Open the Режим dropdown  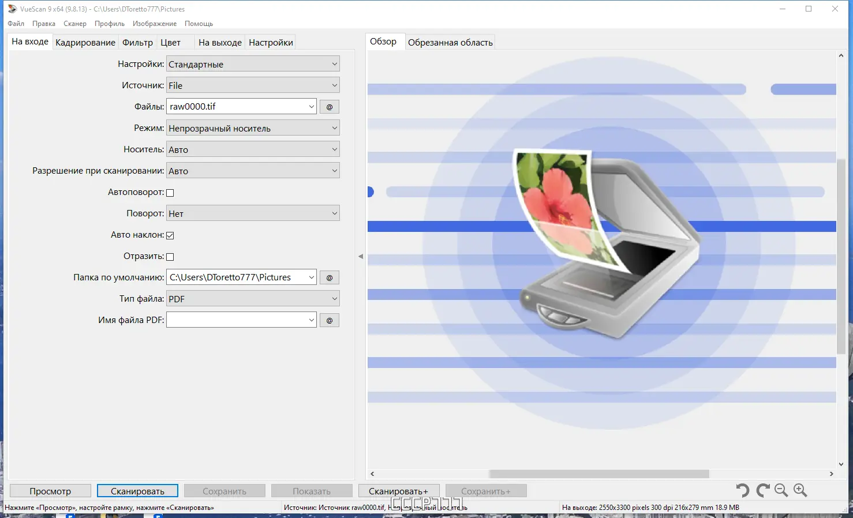253,128
